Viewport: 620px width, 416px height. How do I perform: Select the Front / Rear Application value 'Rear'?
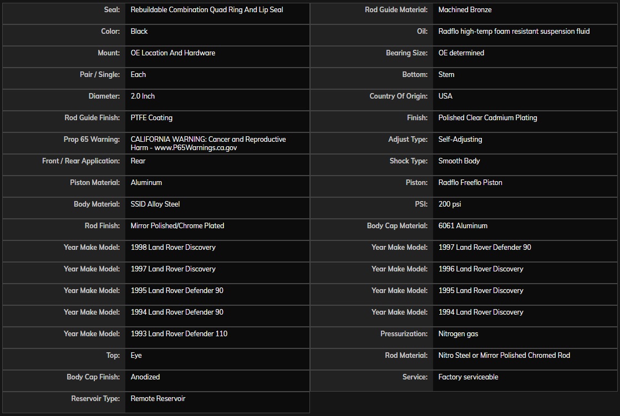[x=138, y=161]
